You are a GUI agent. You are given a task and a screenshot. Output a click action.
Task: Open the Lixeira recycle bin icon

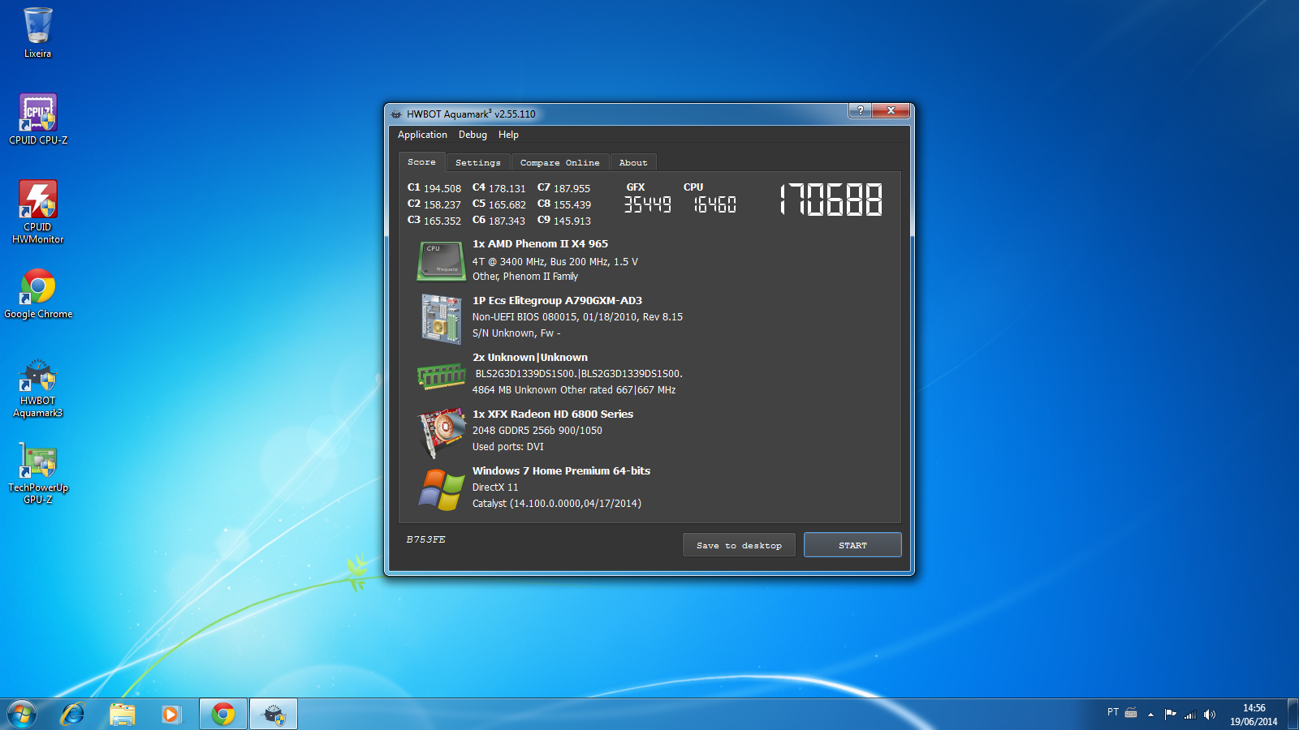(37, 33)
